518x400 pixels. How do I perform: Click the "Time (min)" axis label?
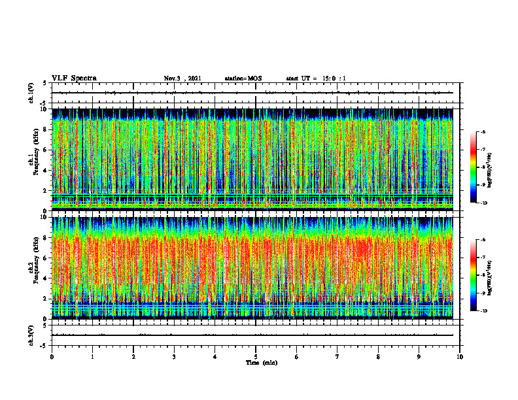pyautogui.click(x=262, y=363)
